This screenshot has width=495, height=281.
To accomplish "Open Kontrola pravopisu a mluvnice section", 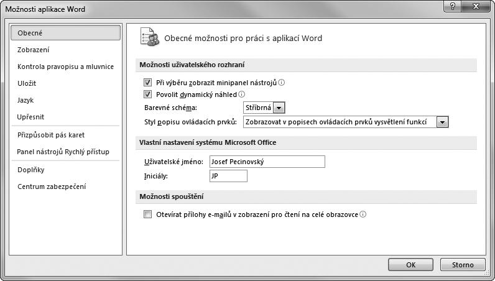I will (x=65, y=67).
